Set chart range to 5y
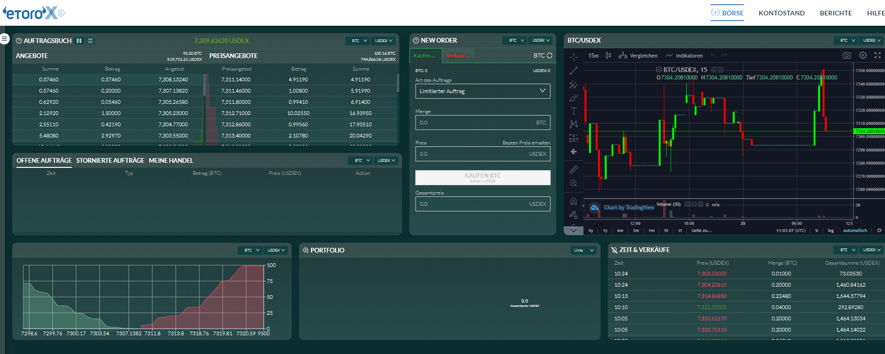This screenshot has width=885, height=354. (590, 231)
